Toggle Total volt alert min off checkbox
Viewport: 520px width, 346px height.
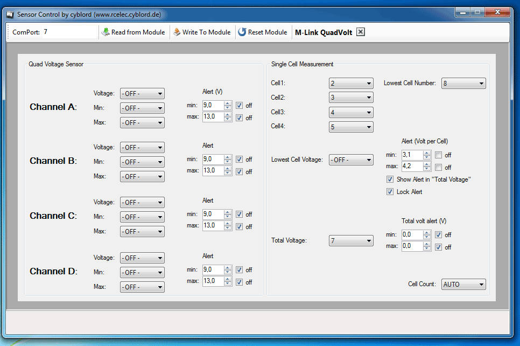[438, 235]
